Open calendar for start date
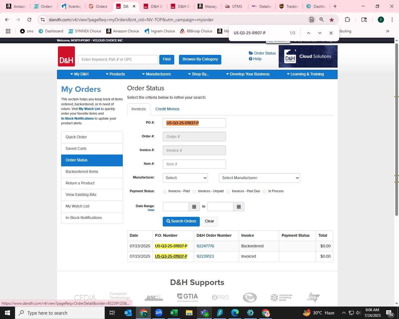The image size is (399, 319). pyautogui.click(x=194, y=207)
